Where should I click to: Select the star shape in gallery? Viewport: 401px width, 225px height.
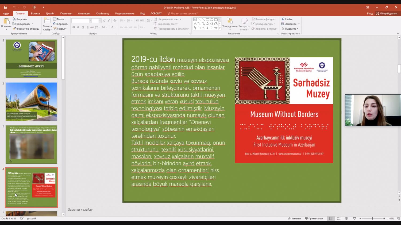216,28
